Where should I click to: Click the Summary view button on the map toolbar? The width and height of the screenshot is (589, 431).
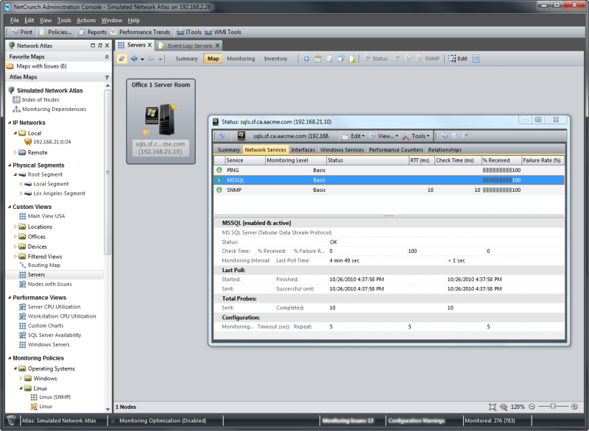pos(186,59)
